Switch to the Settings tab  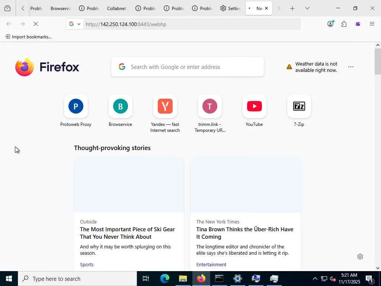click(x=230, y=8)
